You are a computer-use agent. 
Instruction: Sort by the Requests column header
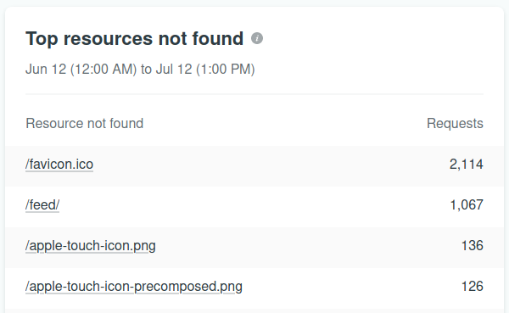pos(455,123)
